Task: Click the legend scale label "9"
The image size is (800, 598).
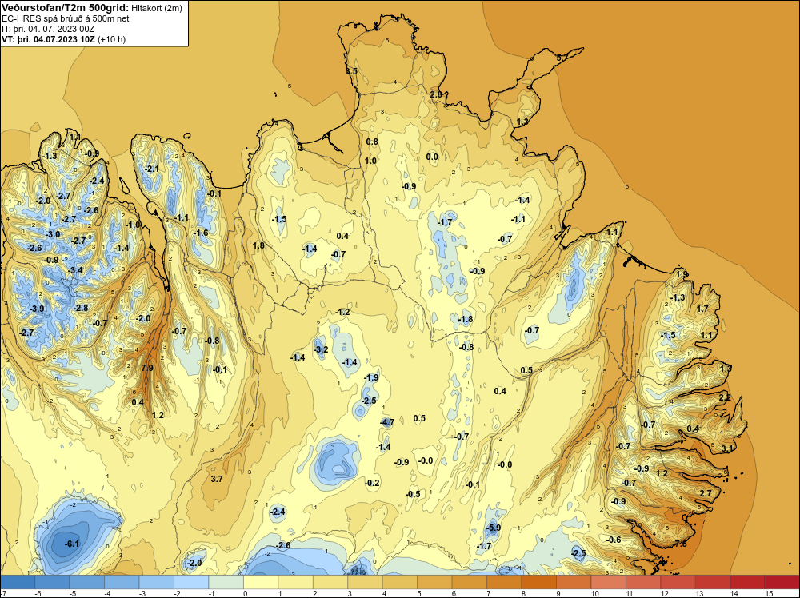Action: tap(558, 593)
